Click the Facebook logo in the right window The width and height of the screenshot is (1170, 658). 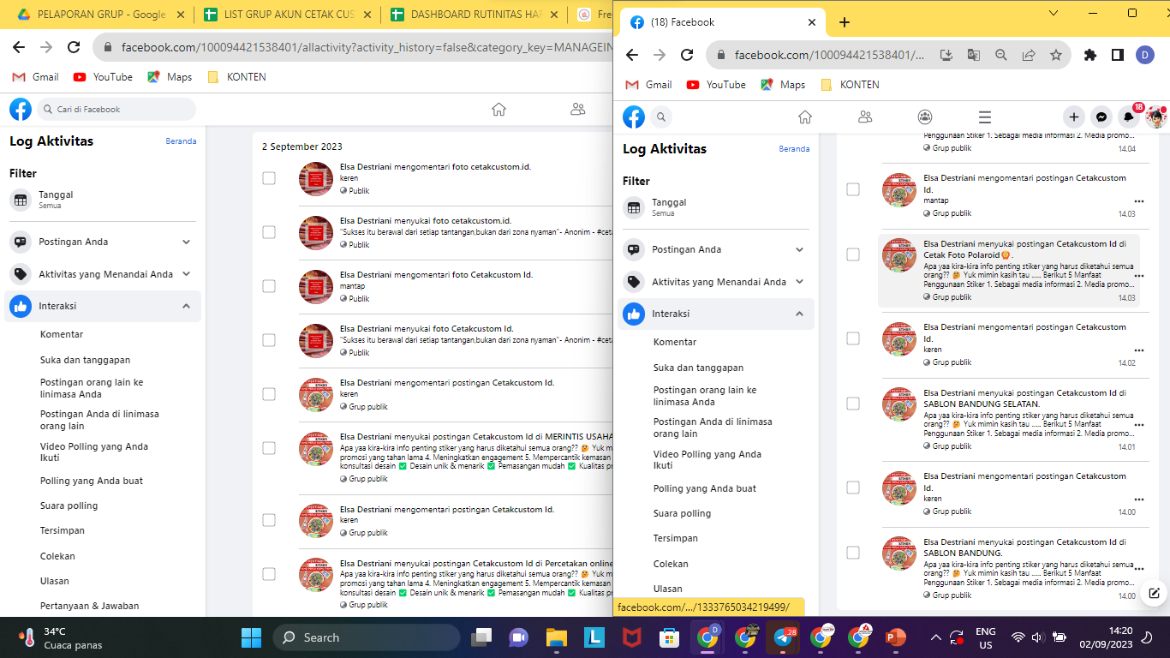click(634, 117)
